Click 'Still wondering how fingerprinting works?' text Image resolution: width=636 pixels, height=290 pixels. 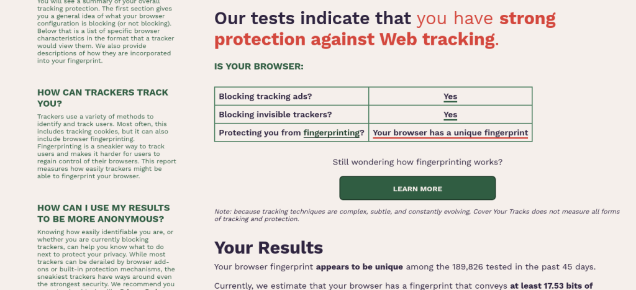tap(417, 162)
